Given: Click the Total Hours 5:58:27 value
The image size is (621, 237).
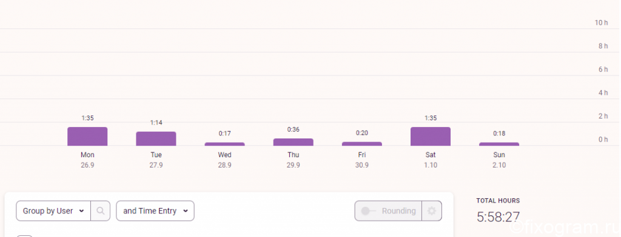Looking at the screenshot, I should [498, 217].
